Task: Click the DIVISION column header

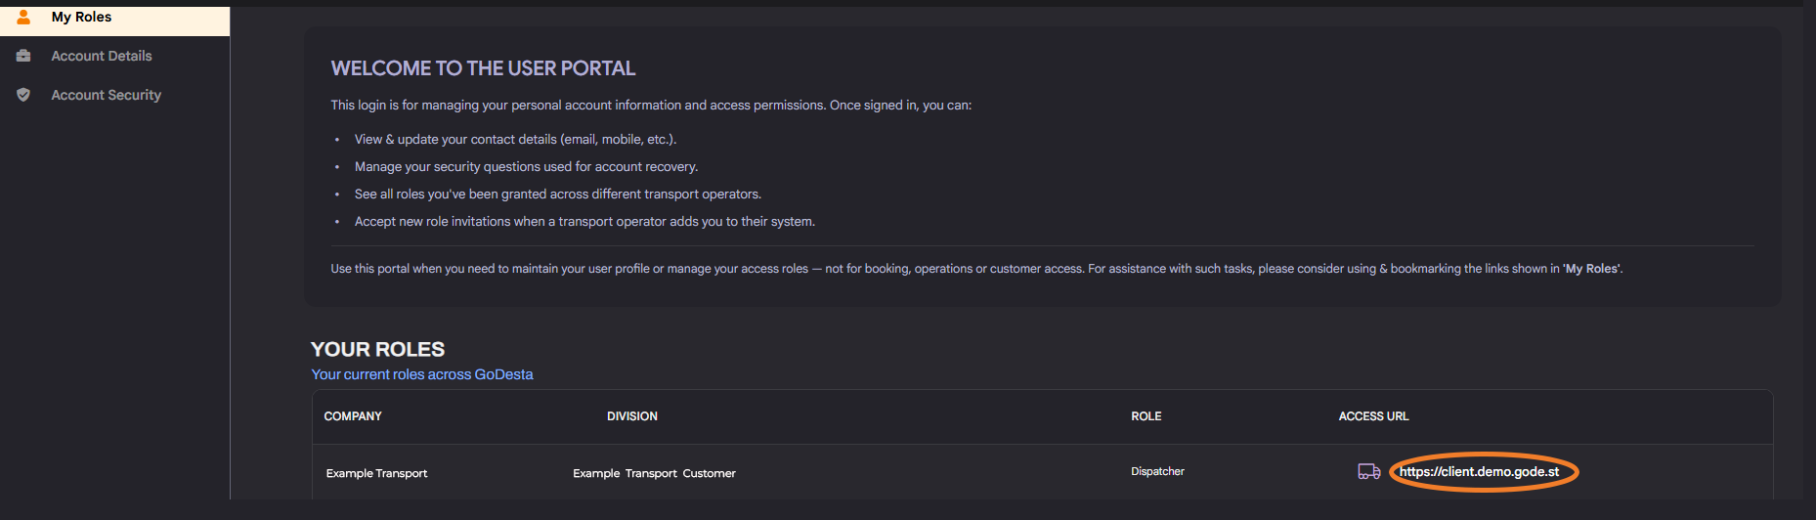Action: point(631,416)
